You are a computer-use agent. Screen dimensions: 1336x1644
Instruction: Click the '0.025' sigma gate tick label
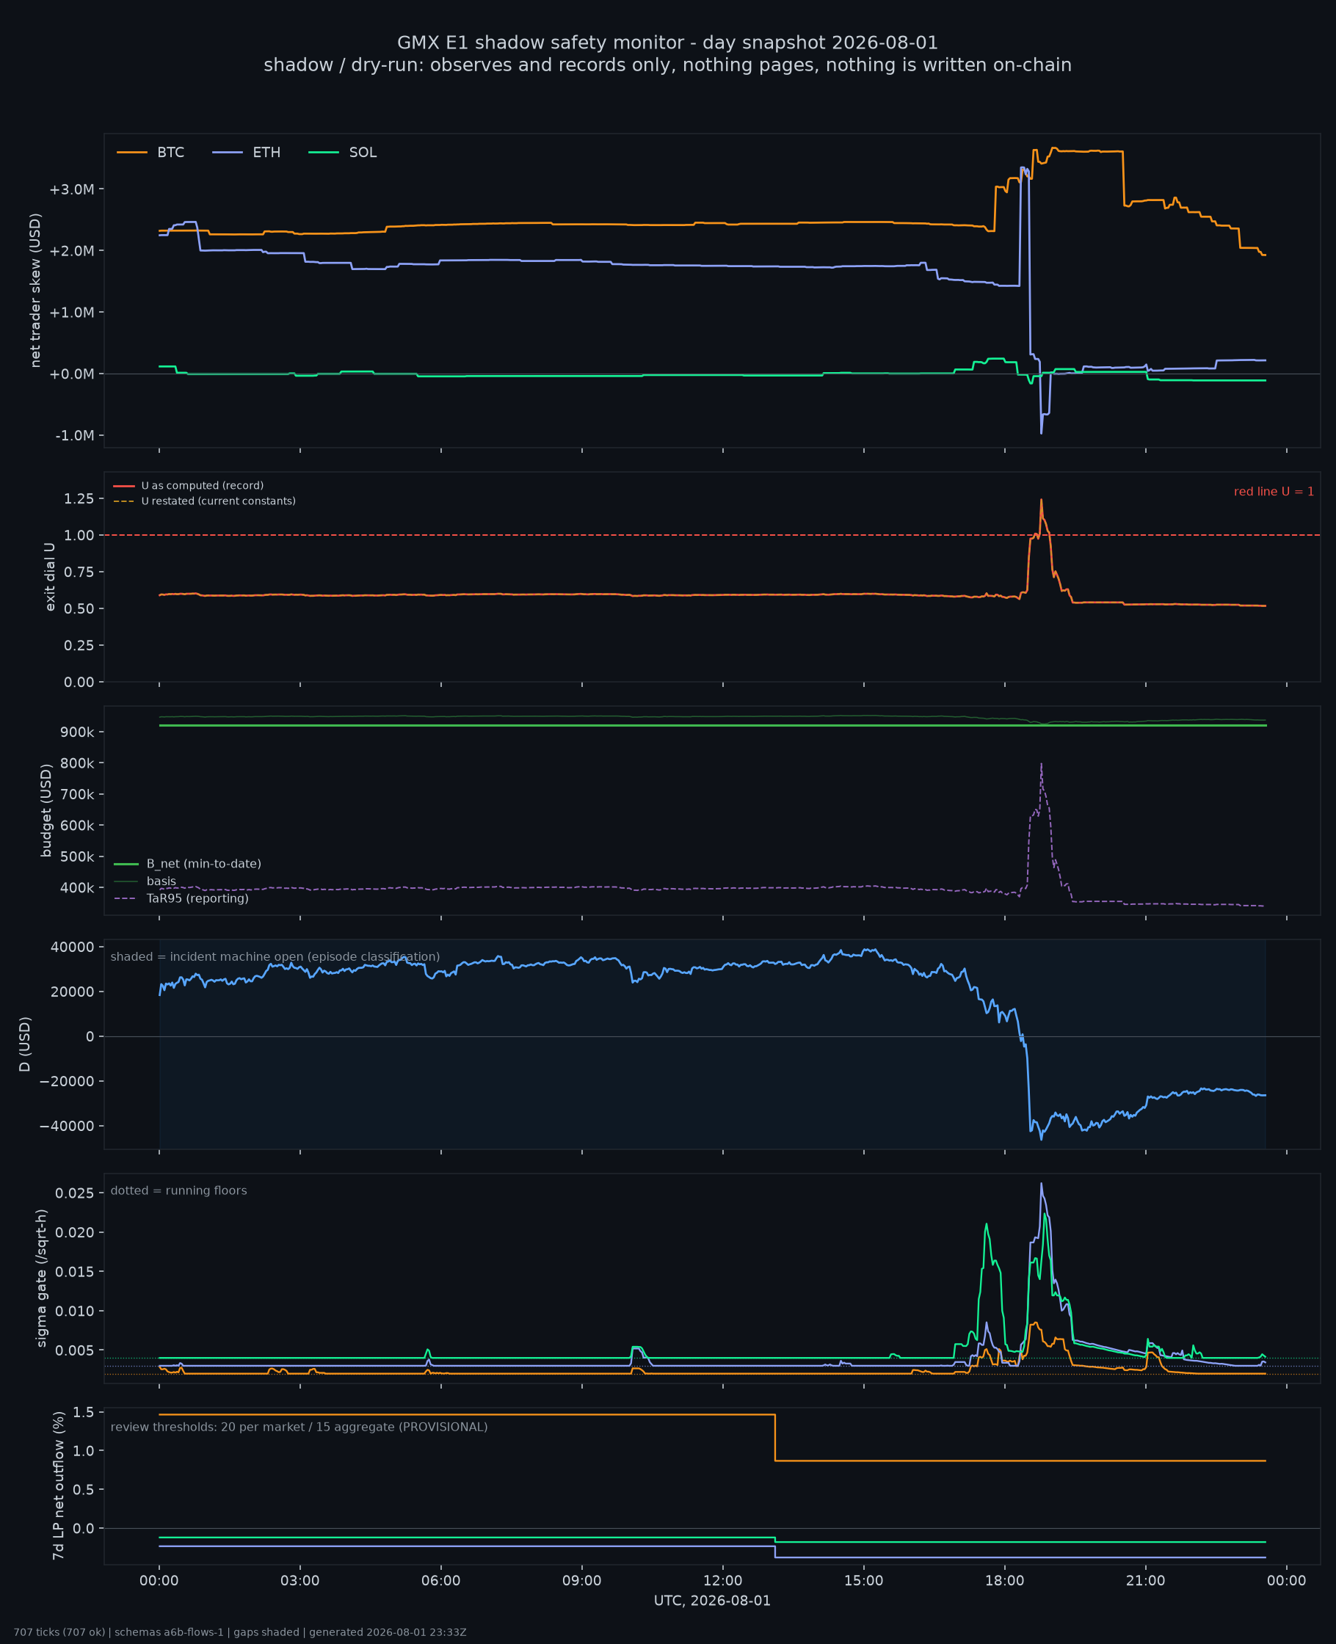click(x=75, y=1193)
